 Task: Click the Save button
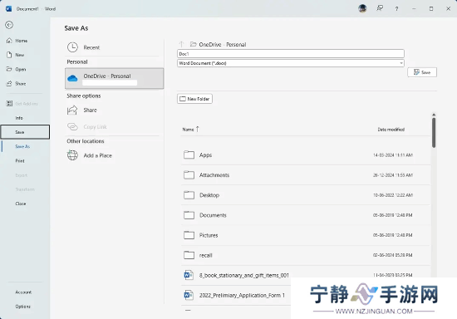click(422, 72)
